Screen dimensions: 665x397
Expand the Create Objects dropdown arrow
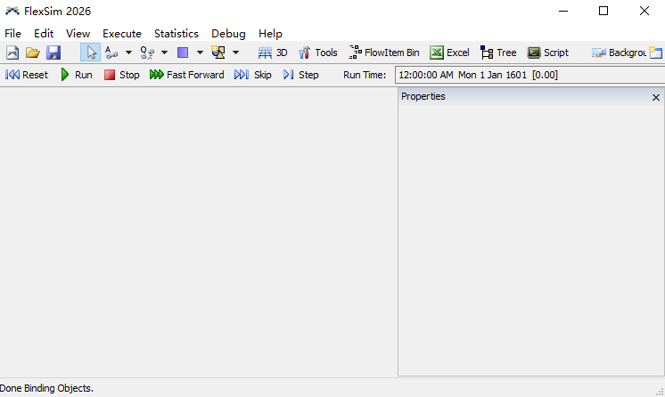tap(200, 53)
